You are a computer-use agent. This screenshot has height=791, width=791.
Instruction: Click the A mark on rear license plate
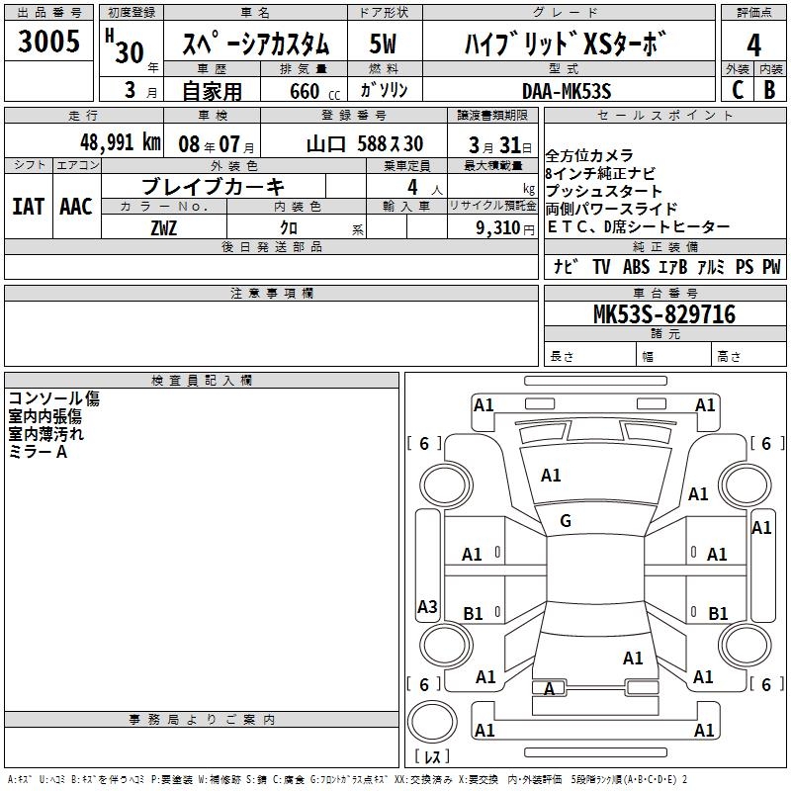point(549,688)
